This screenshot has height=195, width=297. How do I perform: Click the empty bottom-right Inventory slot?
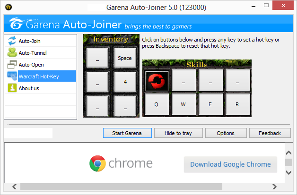(x=125, y=106)
